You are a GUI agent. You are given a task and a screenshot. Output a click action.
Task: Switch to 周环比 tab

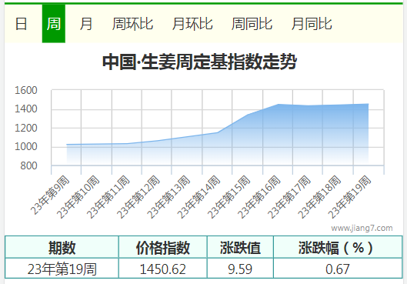(132, 24)
